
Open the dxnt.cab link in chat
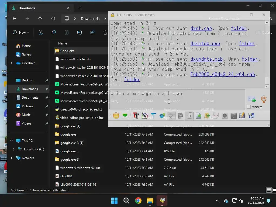pyautogui.click(x=201, y=28)
